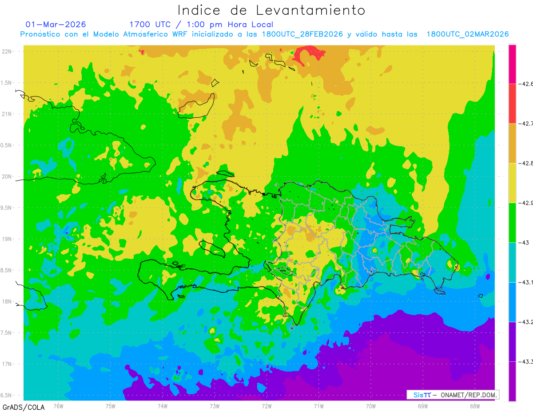Click the latitude label '21N'
This screenshot has width=533, height=412.
[x=7, y=114]
